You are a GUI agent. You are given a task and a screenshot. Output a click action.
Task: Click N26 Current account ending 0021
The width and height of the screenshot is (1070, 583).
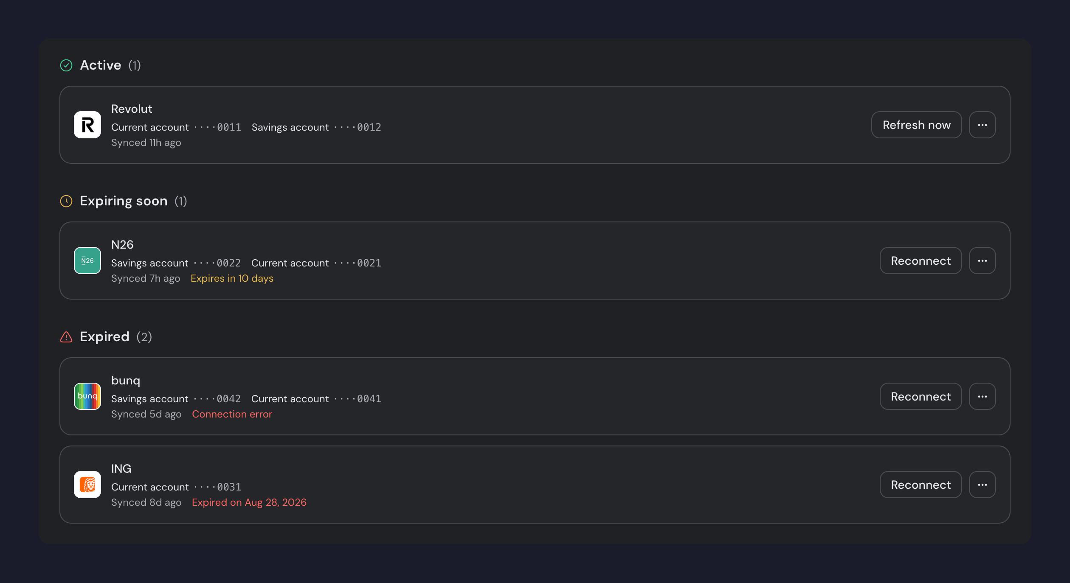[x=316, y=263]
